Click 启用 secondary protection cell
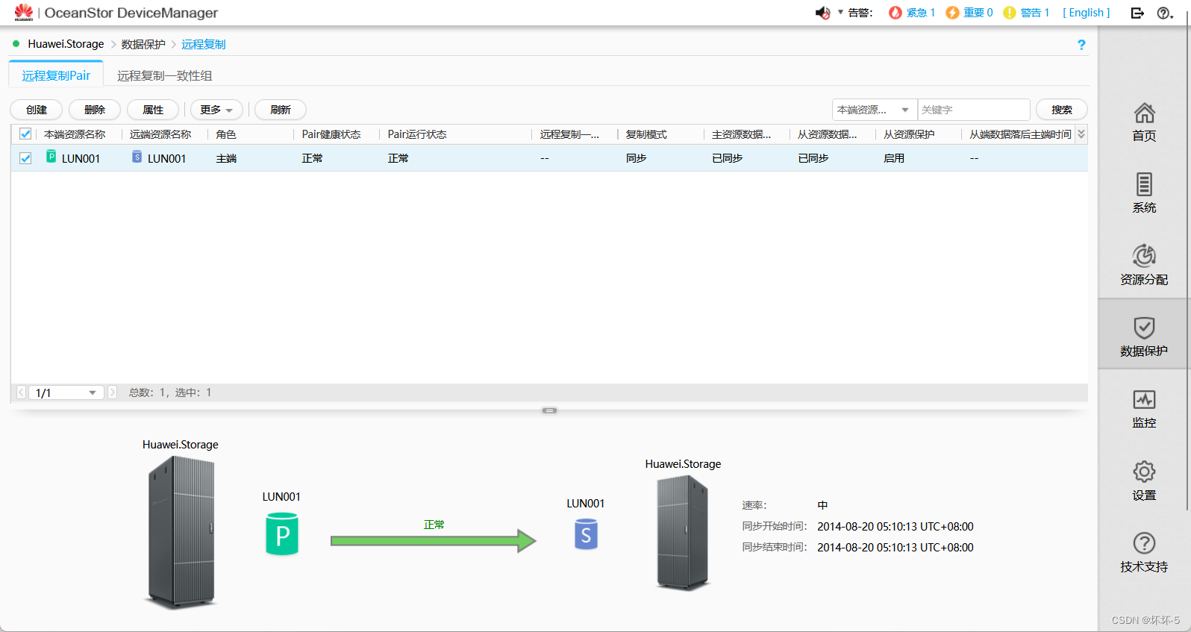The height and width of the screenshot is (632, 1191). [894, 158]
